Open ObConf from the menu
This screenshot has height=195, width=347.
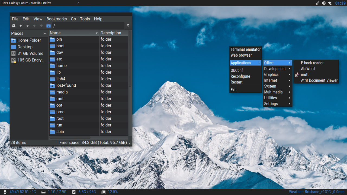click(x=246, y=70)
